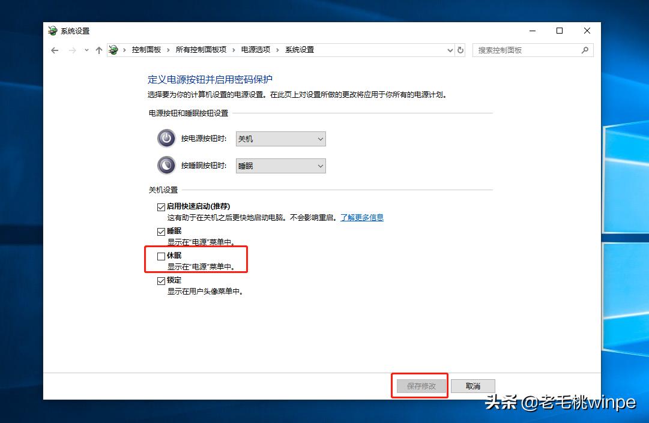This screenshot has width=649, height=423.
Task: Enable the 休眠 checkbox
Action: (161, 256)
